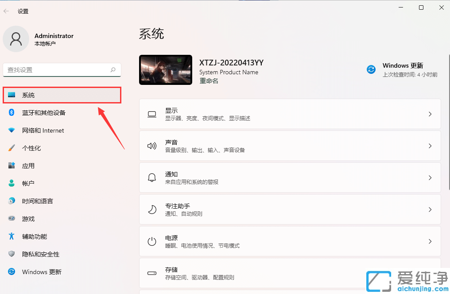The image size is (450, 294).
Task: Click the 帐户 person icon
Action: pos(12,183)
